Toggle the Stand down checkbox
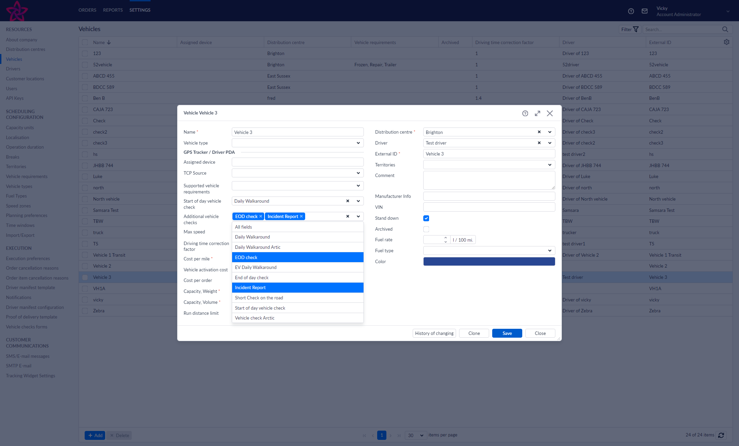 (426, 218)
